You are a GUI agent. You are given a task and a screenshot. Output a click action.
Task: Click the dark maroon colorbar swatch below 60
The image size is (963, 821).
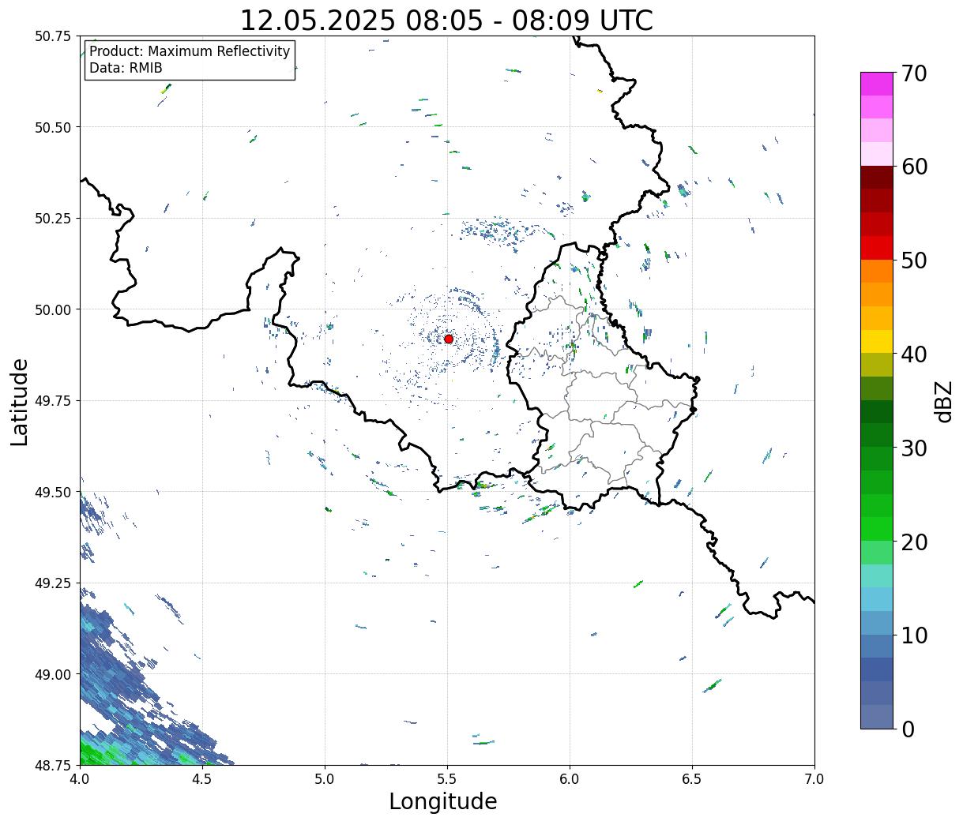[x=876, y=178]
